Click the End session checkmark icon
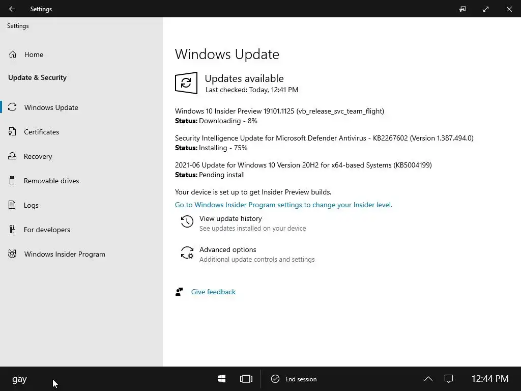This screenshot has height=391, width=521. 275,379
